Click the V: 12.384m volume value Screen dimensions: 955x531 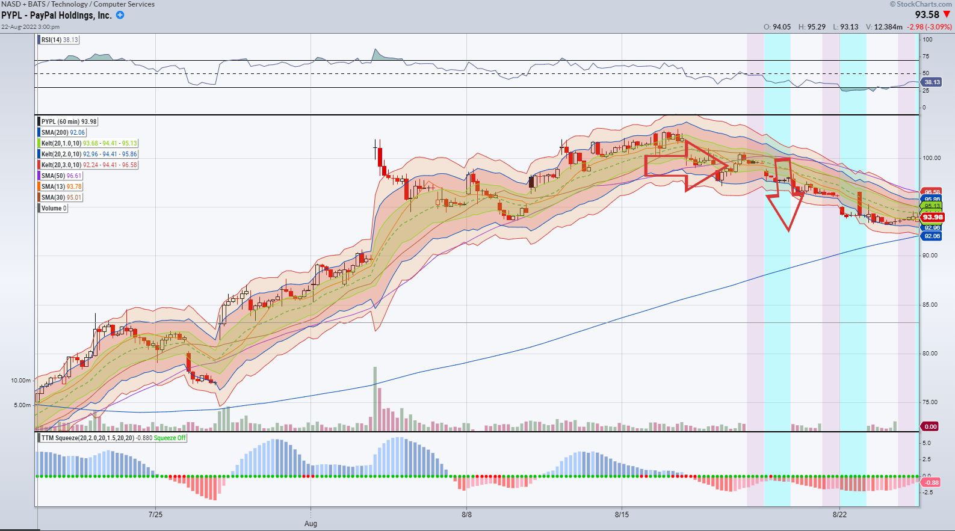tap(884, 27)
